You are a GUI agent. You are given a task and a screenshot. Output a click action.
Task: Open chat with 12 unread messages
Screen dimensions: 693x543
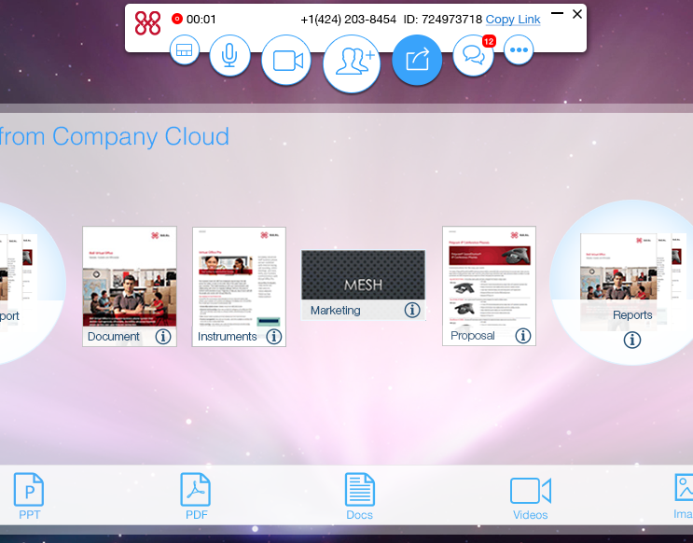(x=473, y=55)
